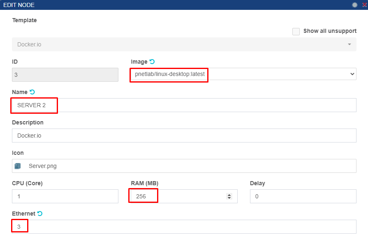Click the Template label

click(24, 20)
